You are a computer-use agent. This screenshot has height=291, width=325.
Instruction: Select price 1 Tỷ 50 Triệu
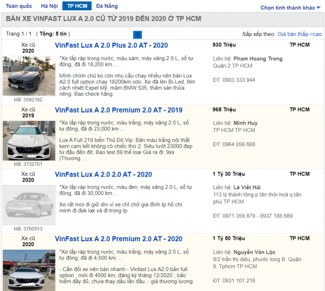click(229, 239)
